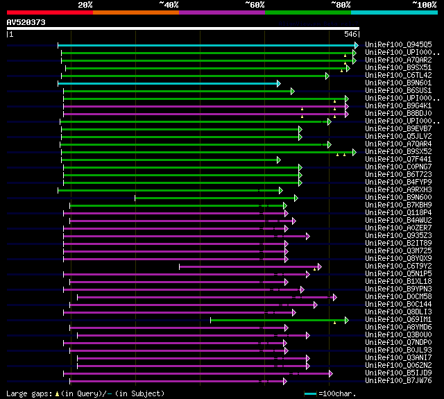Select the UniRef100_C0PNG7 label
The height and width of the screenshot is (399, 444).
[x=398, y=167]
